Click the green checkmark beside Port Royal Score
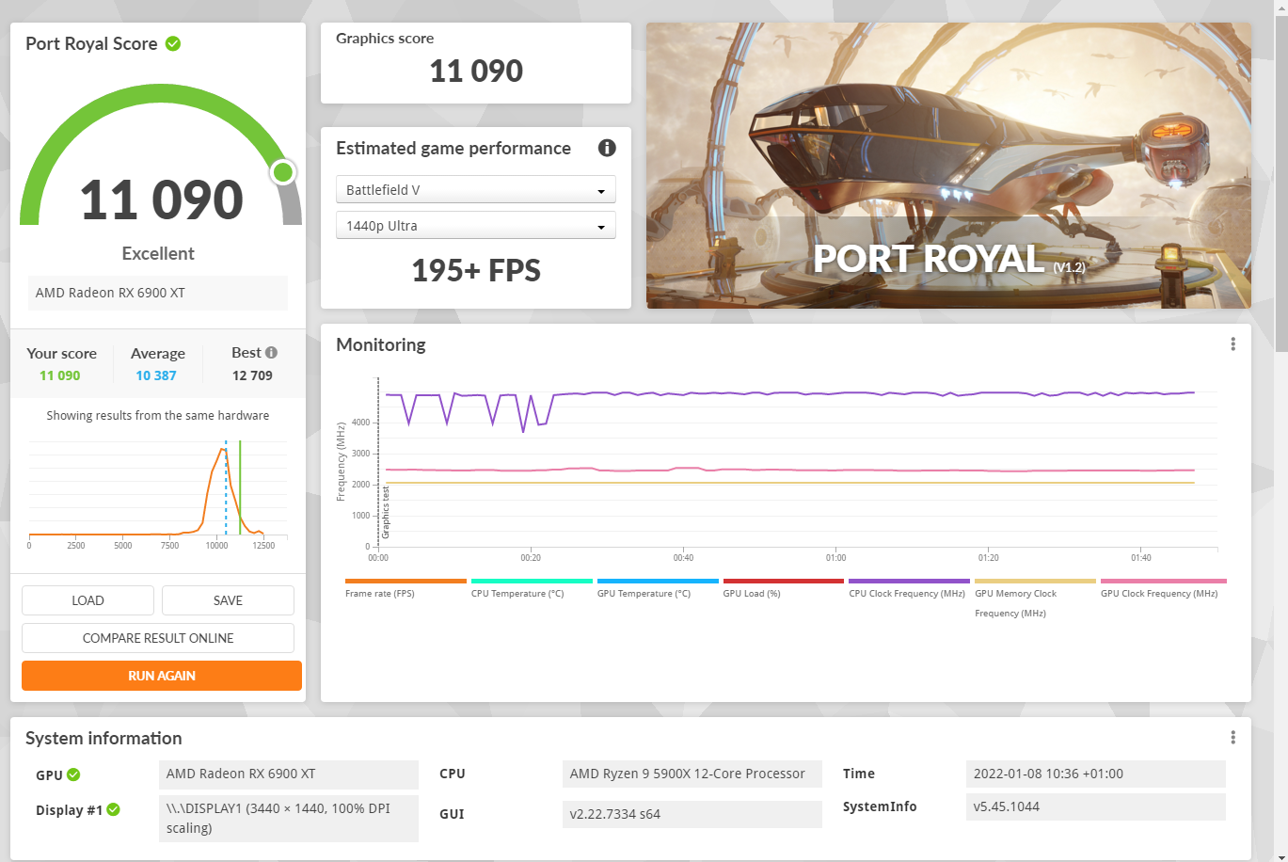This screenshot has height=862, width=1288. pos(173,43)
